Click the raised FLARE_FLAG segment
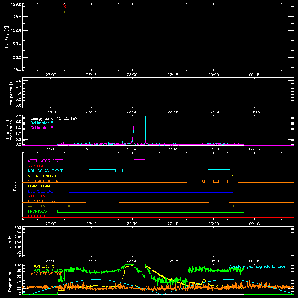This screenshot has width=298, height=298. [x=137, y=185]
